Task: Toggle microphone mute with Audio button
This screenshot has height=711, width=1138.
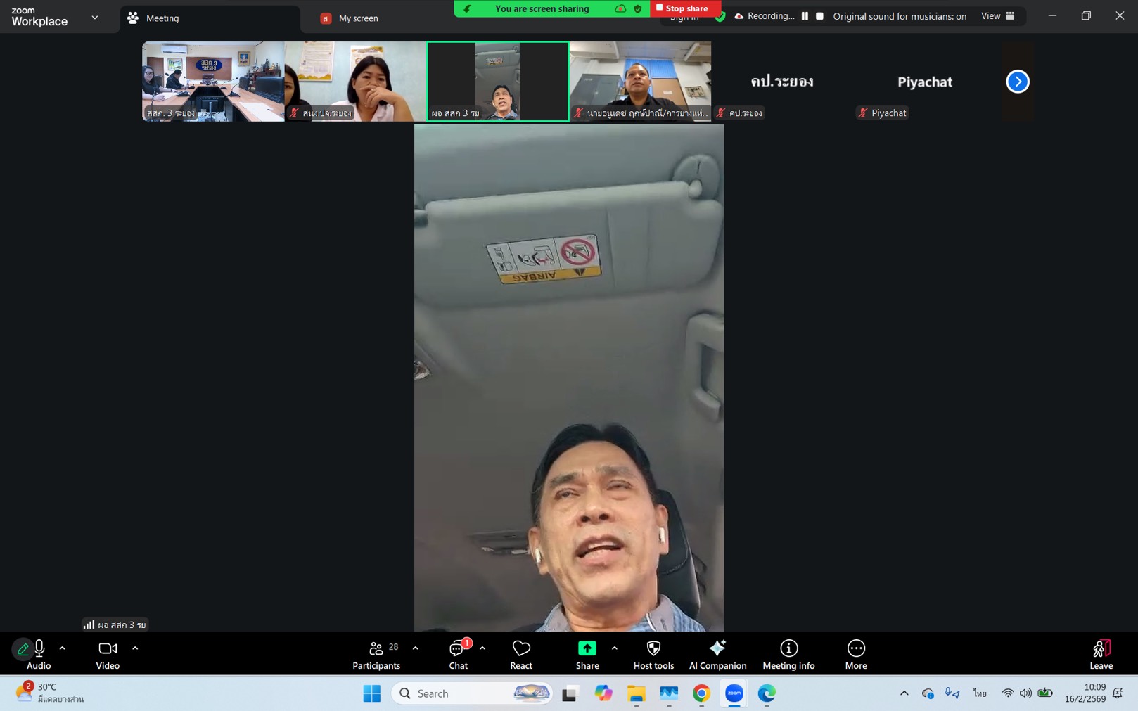Action: click(39, 654)
